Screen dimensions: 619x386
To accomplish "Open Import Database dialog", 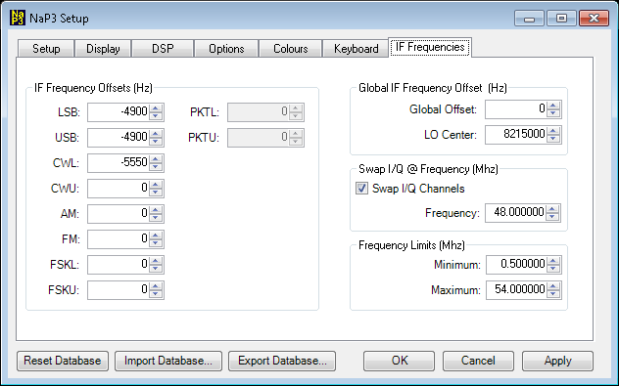I will pos(168,361).
